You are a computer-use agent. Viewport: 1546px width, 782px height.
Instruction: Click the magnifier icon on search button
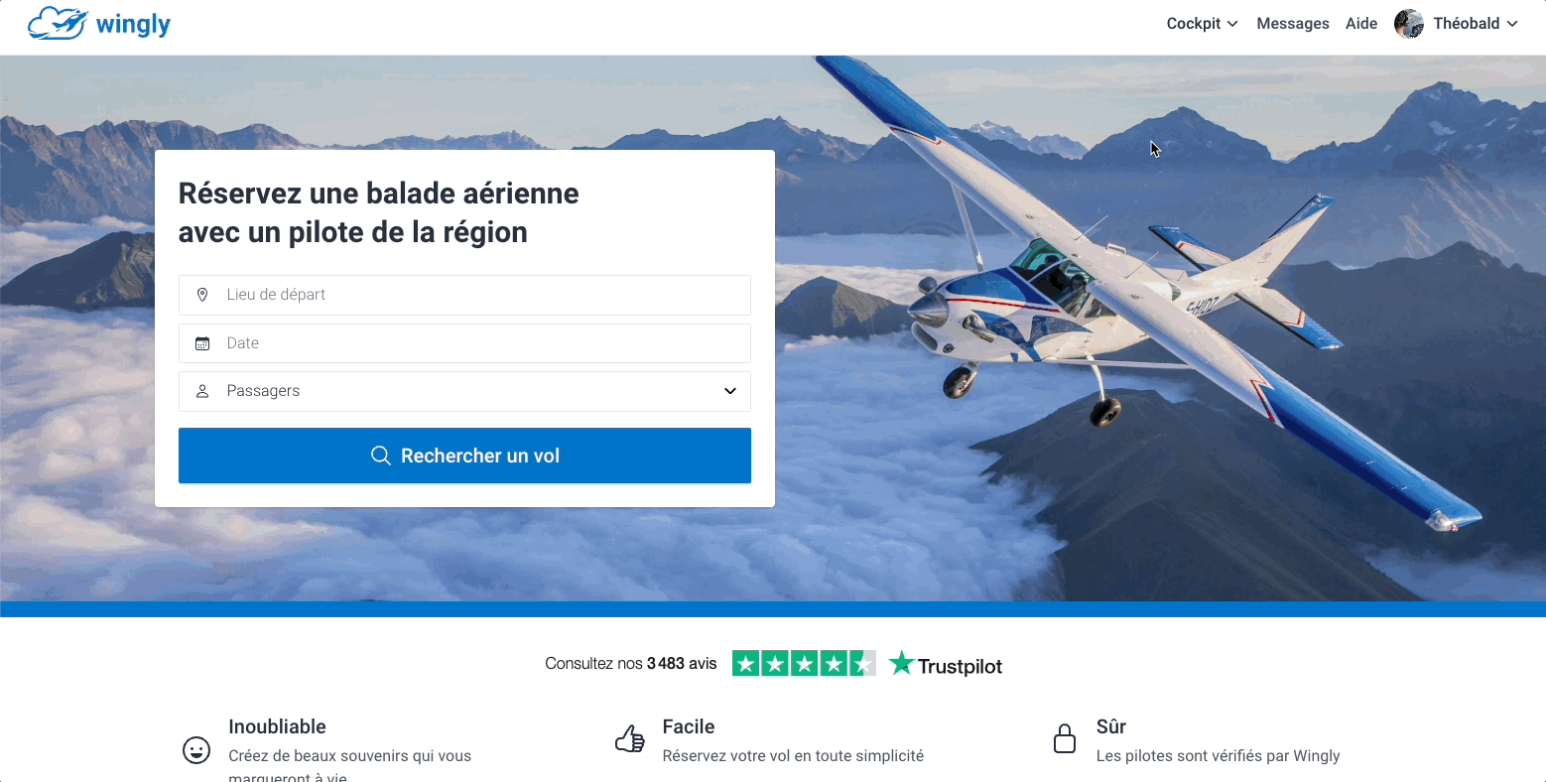coord(380,456)
